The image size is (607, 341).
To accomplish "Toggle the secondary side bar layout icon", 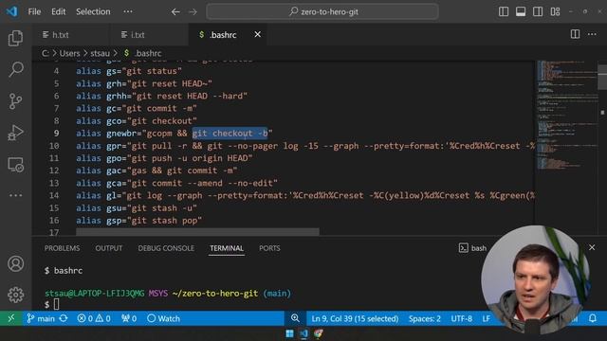I will click(538, 11).
